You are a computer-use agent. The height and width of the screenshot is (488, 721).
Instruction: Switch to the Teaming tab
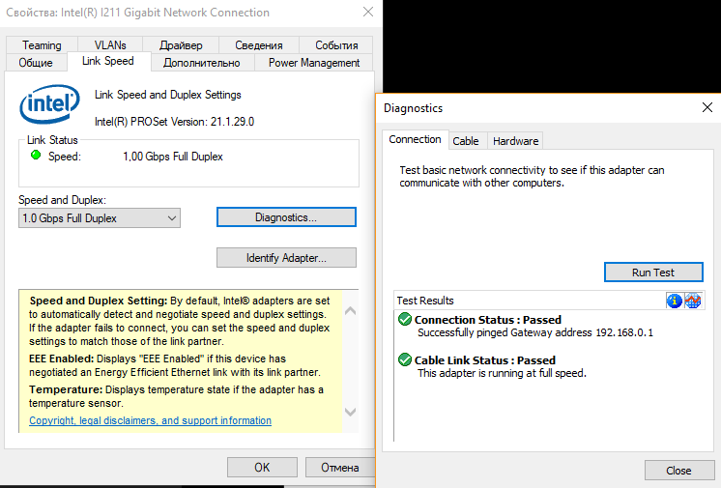(x=42, y=45)
